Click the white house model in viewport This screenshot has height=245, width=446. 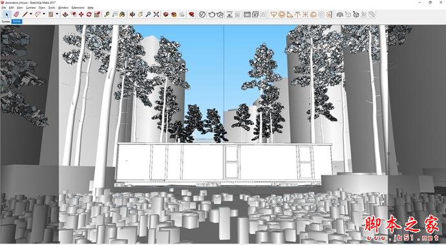click(224, 164)
